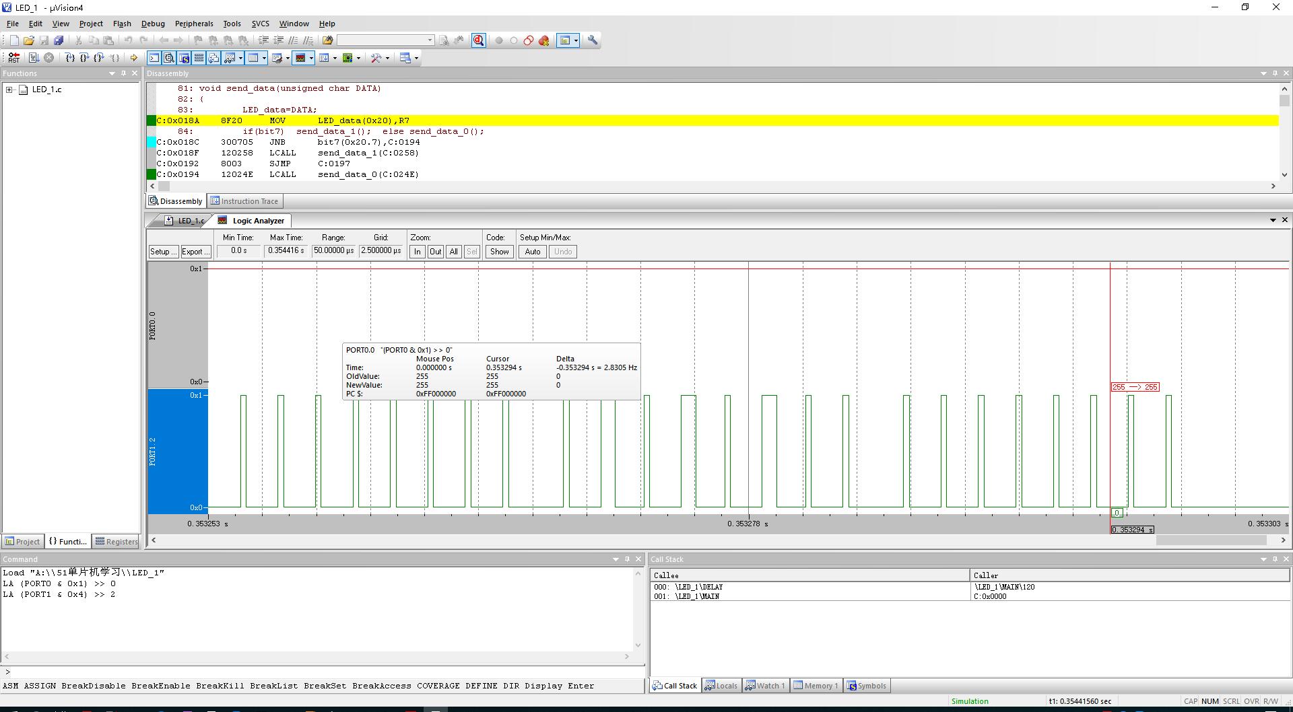Click the Min/Max Auto button
Screen dimensions: 1293x712
pos(532,252)
